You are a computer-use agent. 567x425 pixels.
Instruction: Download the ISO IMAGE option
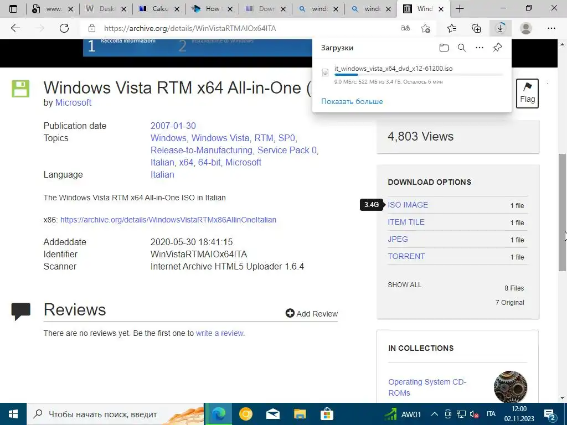tap(408, 205)
